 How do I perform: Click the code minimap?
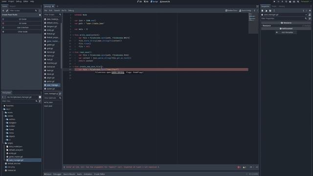(x=253, y=23)
